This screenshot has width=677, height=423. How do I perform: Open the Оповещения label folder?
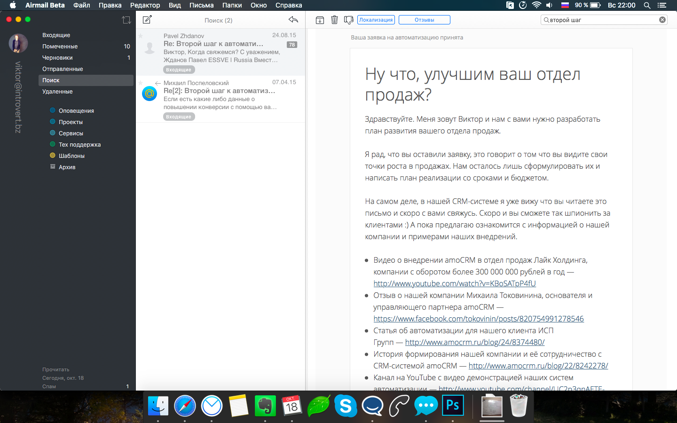coord(76,111)
